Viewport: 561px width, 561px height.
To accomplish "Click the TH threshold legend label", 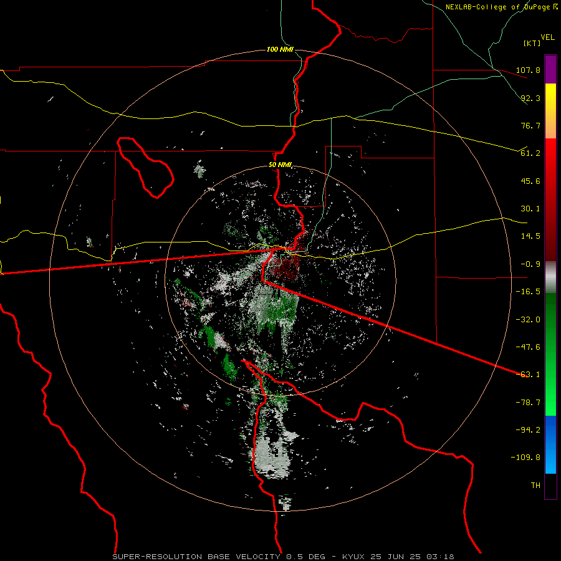I will tap(535, 486).
